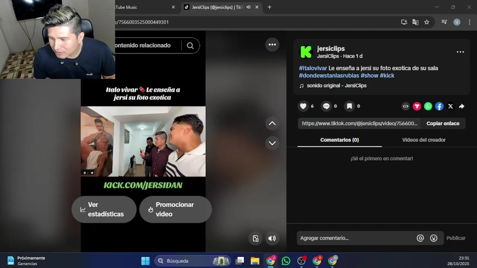
Task: Close the JersiClips TikTok tab
Action: coord(257,7)
